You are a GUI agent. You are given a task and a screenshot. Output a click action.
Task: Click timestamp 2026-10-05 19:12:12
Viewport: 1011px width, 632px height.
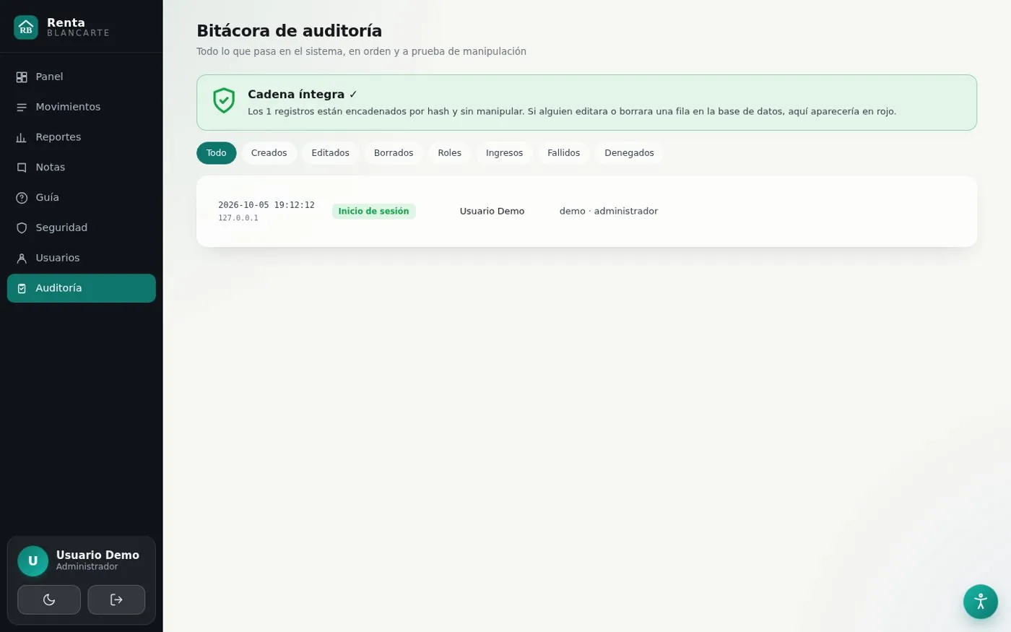point(266,205)
